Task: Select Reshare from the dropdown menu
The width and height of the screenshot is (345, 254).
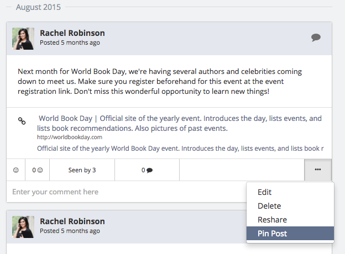Action: [x=272, y=220]
